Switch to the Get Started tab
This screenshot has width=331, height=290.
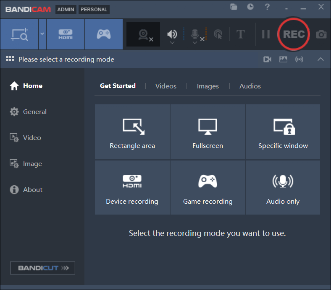[x=118, y=86]
